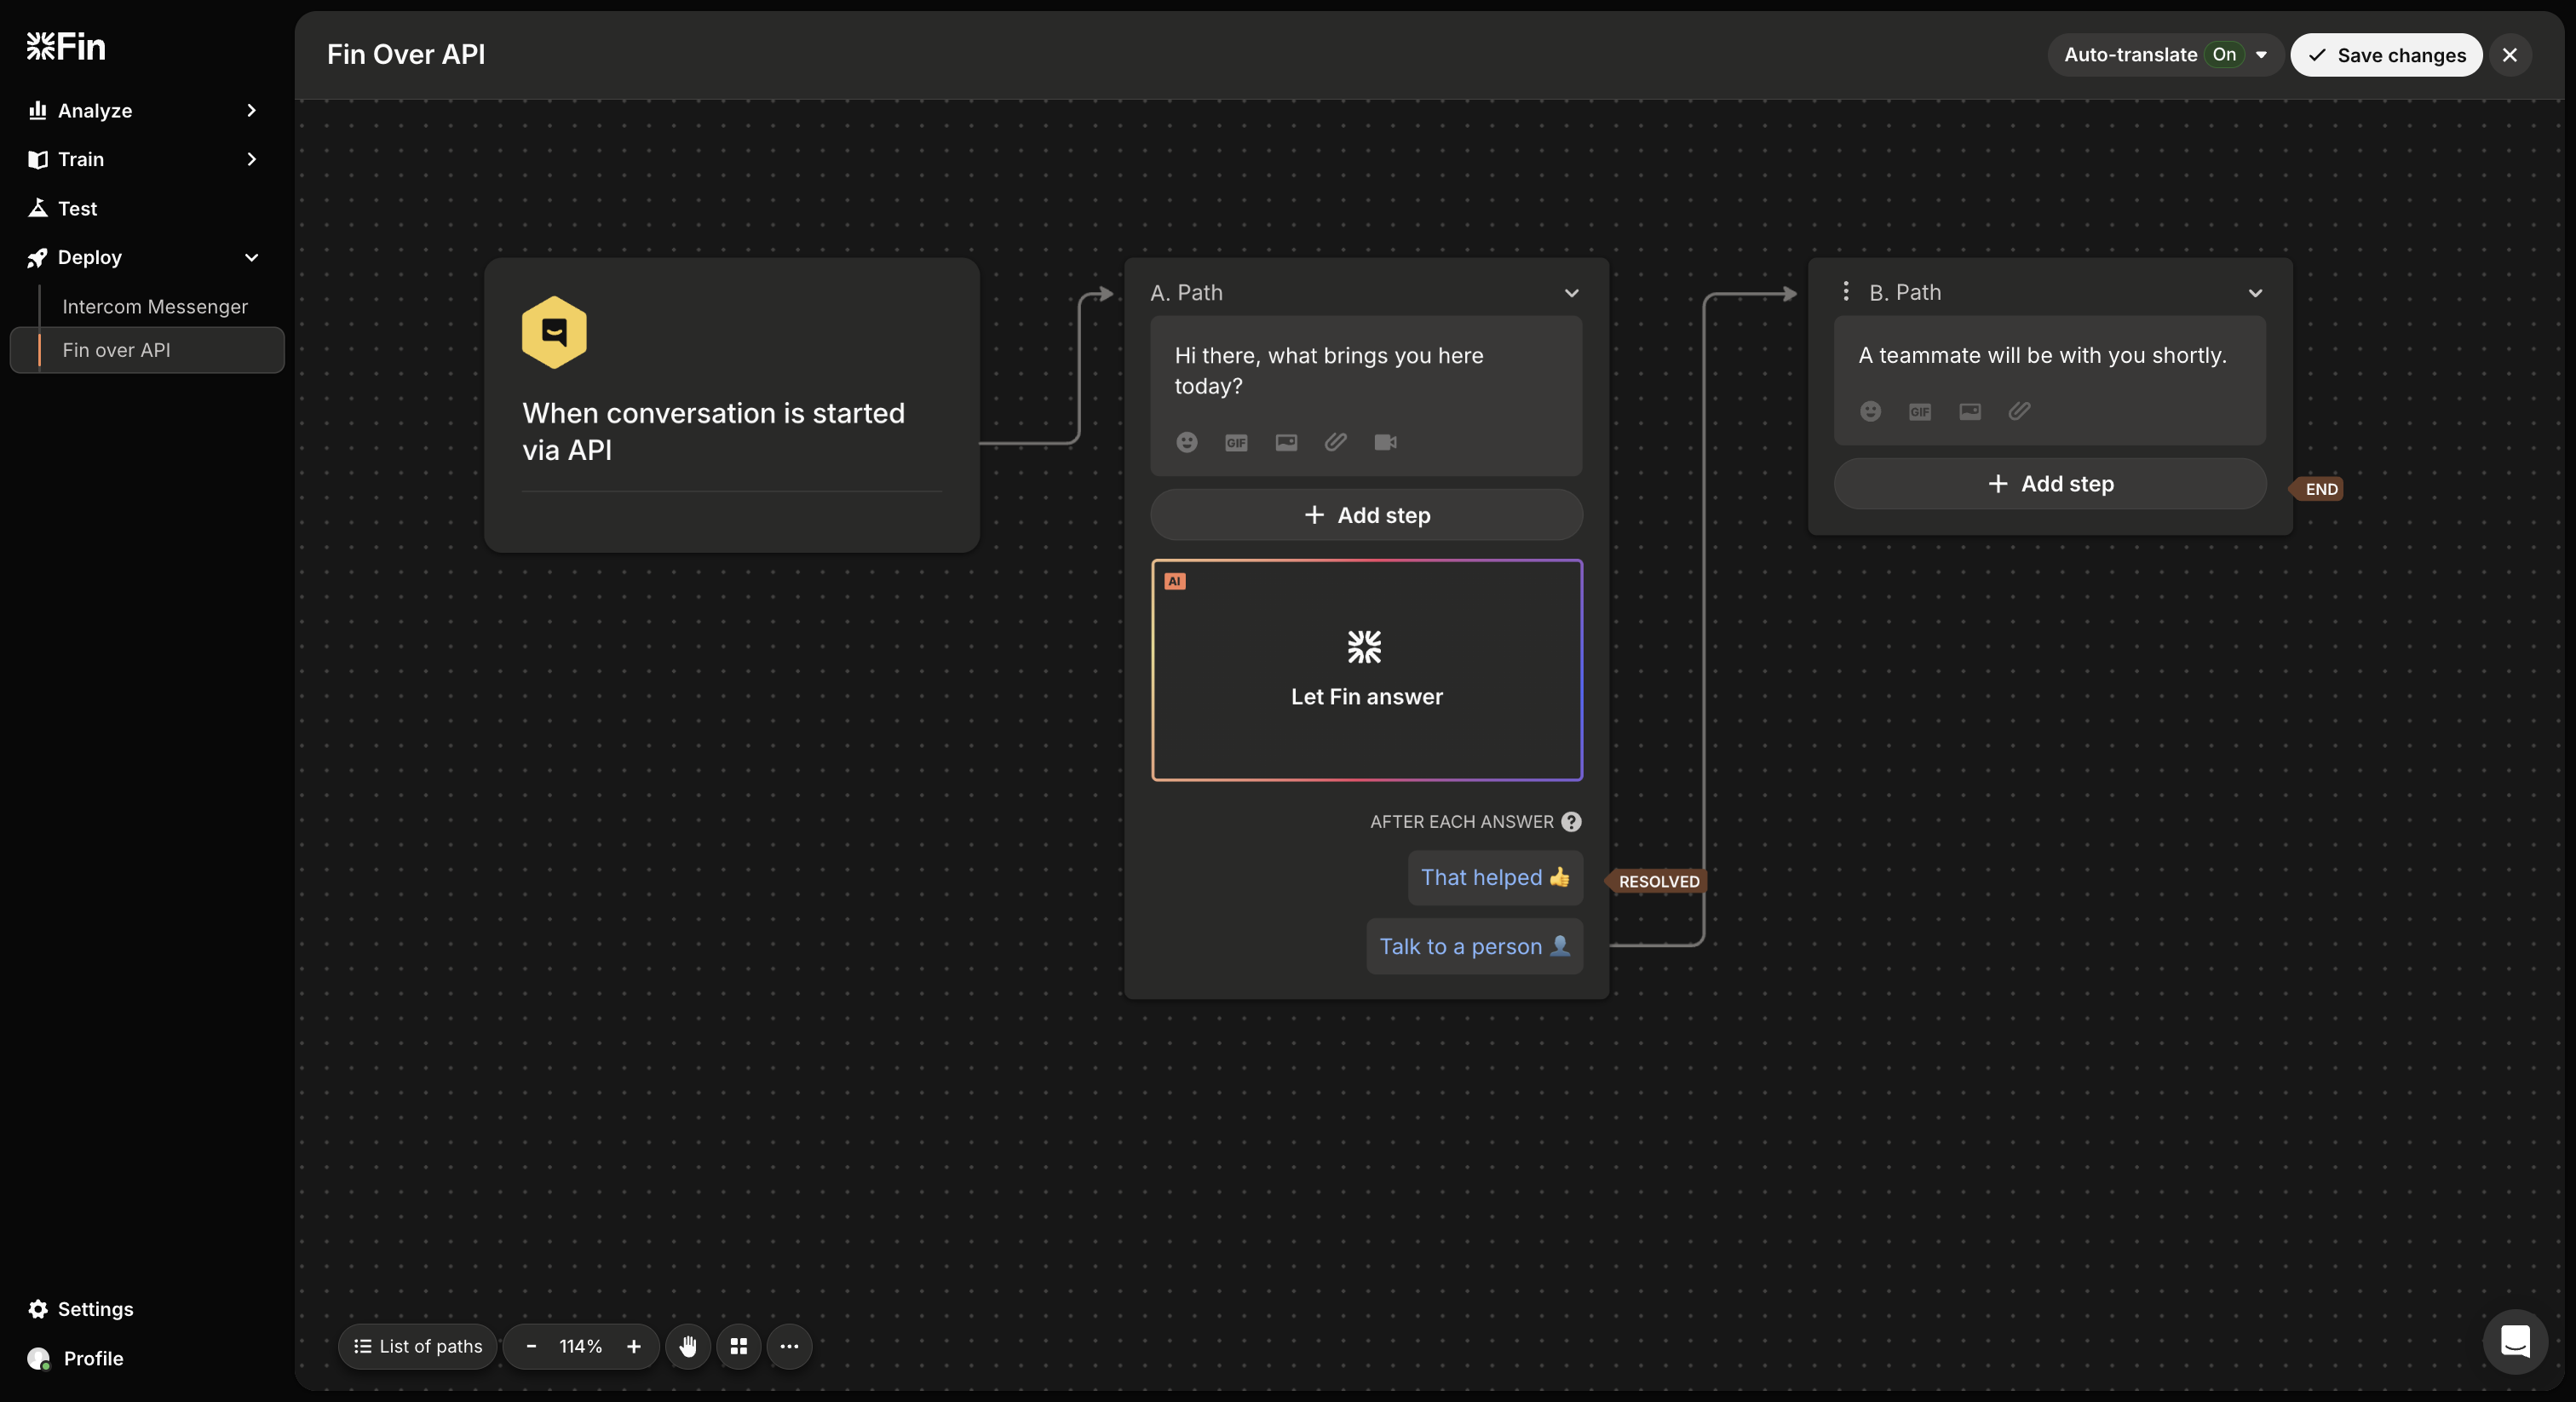Collapse the Deploy menu chevron
The height and width of the screenshot is (1402, 2576).
click(252, 258)
